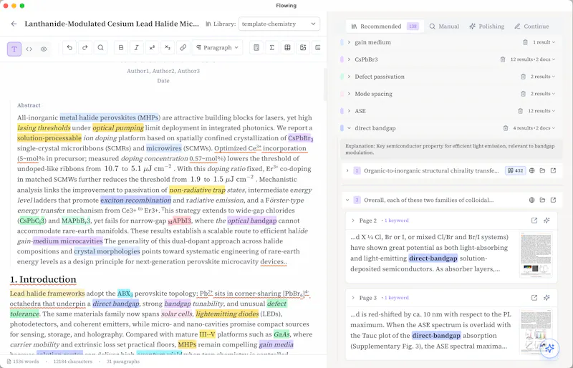Switch to the Recommended tab
Viewport: 573px width, 368px height.
[x=385, y=26]
